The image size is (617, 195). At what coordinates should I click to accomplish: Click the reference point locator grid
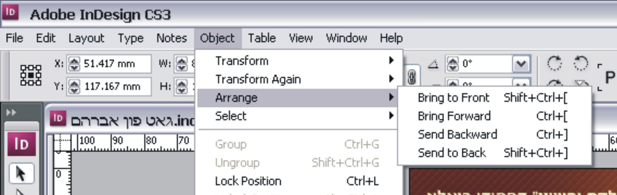tap(31, 75)
